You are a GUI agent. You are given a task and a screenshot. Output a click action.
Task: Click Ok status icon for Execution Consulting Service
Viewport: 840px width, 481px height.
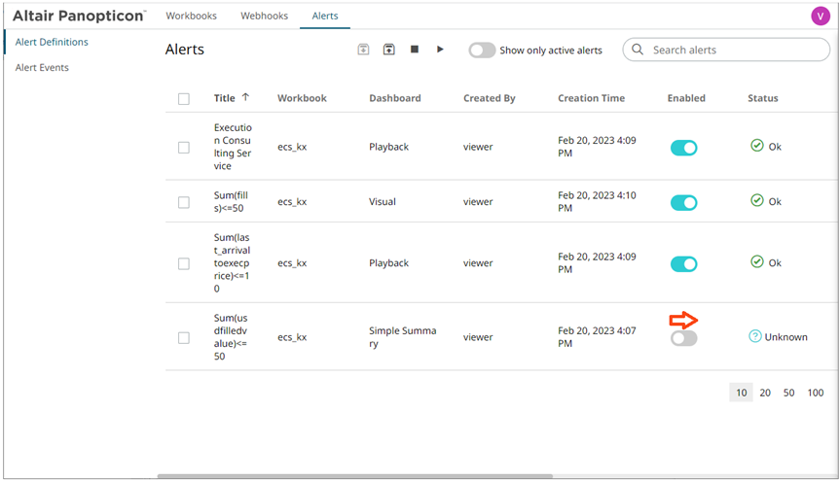[756, 146]
